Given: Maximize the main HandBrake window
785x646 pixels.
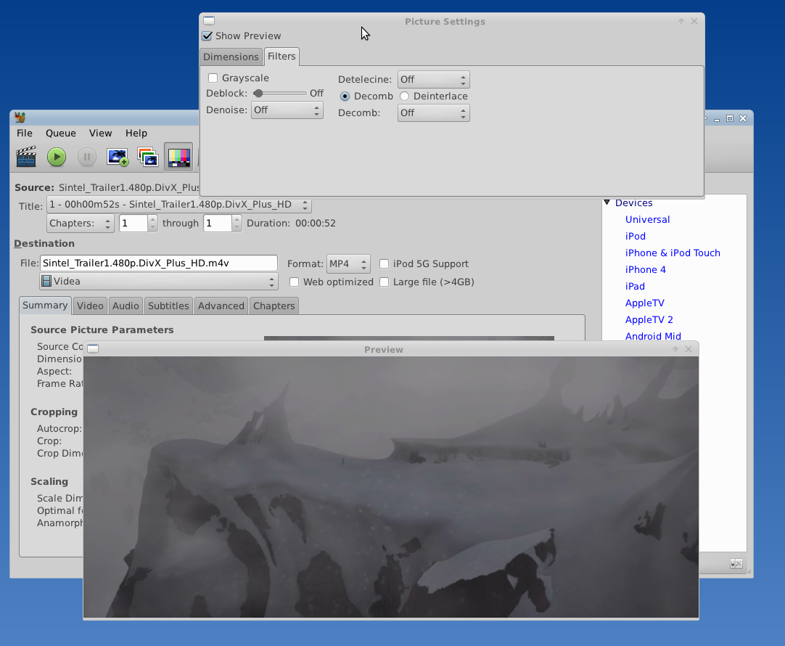Looking at the screenshot, I should (729, 118).
